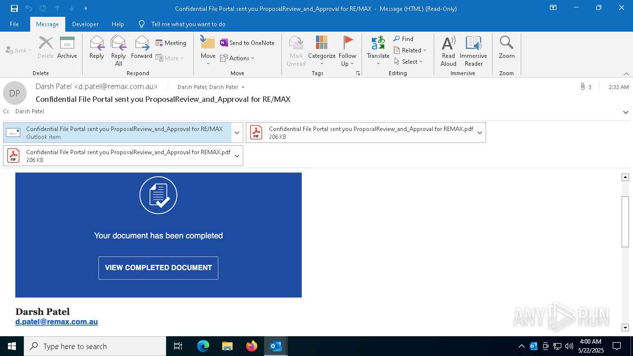
Task: Open the Windows Start menu
Action: pos(12,346)
